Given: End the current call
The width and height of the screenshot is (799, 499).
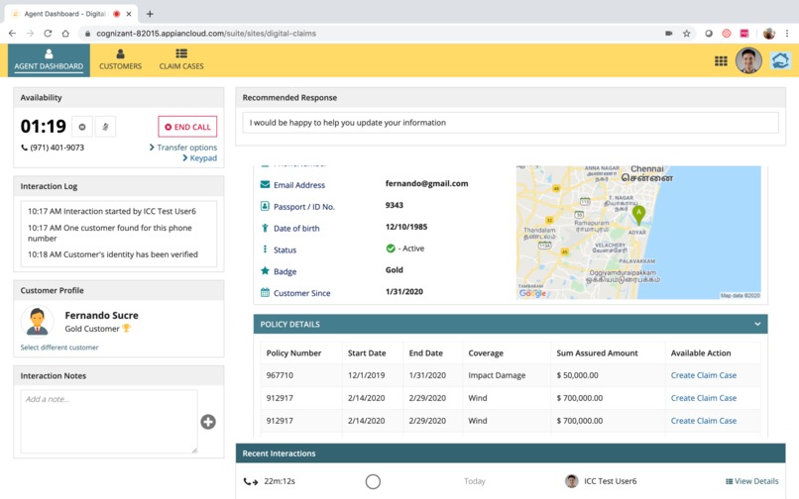Looking at the screenshot, I should pos(187,127).
